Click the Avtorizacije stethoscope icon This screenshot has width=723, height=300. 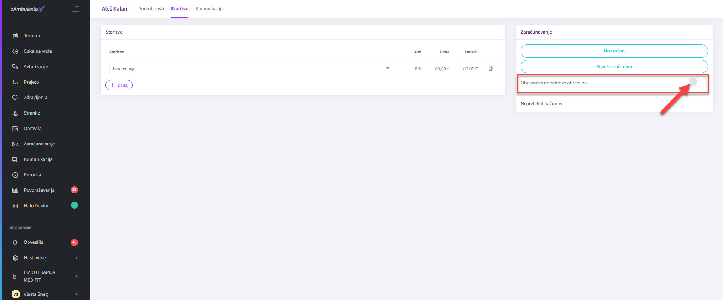[15, 67]
